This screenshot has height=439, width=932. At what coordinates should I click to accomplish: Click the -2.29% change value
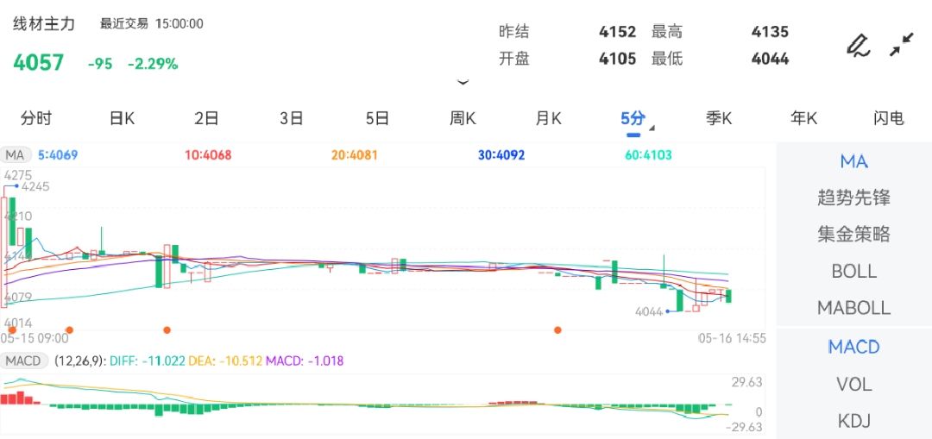click(x=153, y=64)
